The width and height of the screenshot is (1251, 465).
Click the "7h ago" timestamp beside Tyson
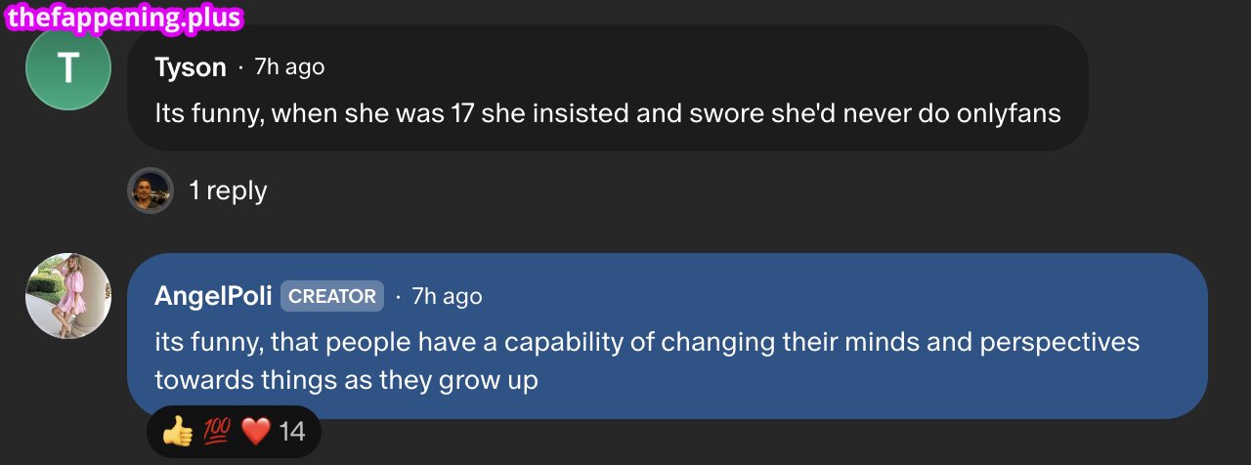[x=289, y=67]
